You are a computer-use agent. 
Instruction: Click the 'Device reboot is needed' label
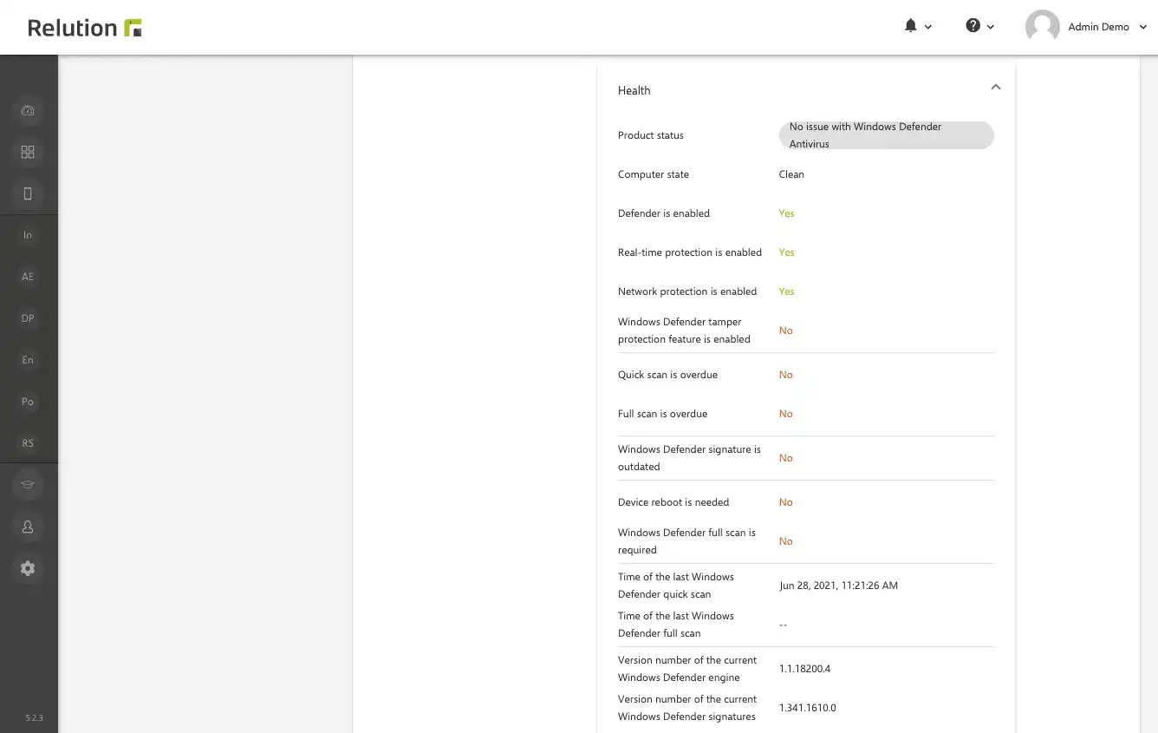(x=673, y=502)
